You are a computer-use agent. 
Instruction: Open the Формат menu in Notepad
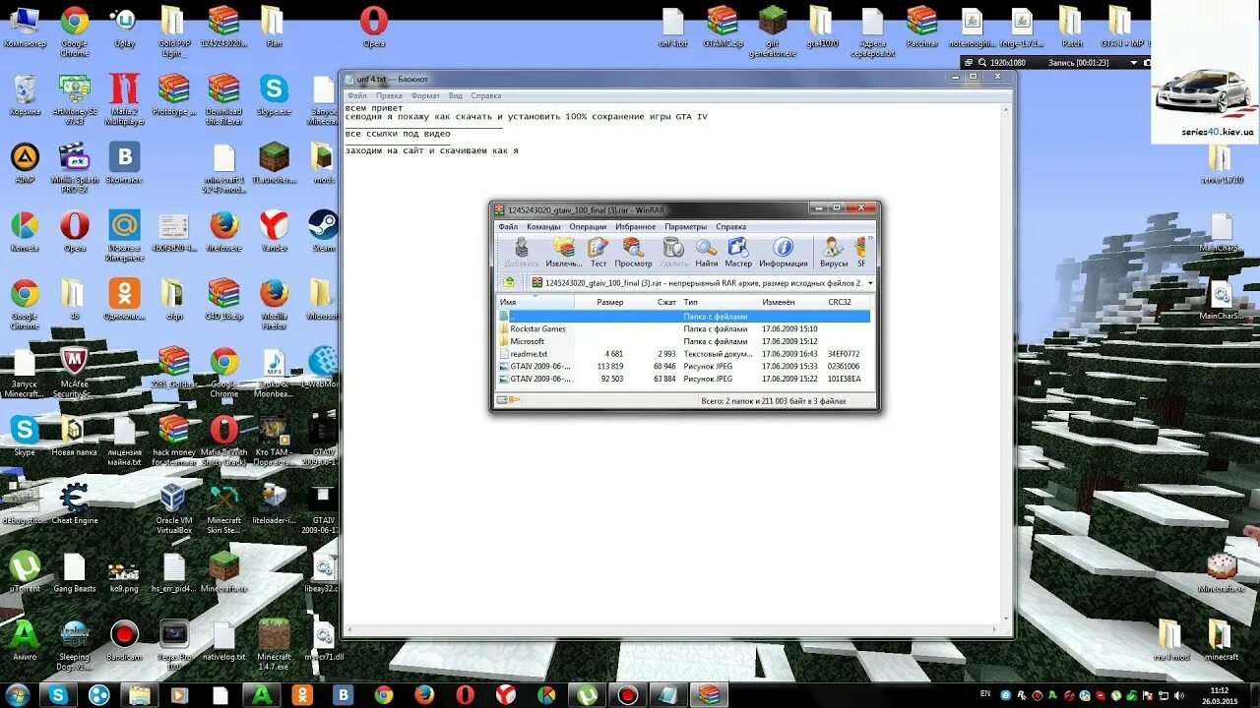425,96
